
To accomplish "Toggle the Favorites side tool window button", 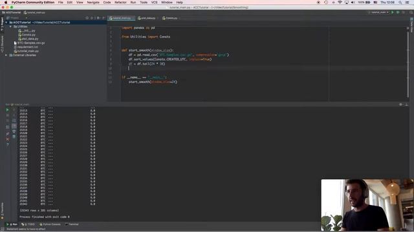I will click(x=2, y=211).
